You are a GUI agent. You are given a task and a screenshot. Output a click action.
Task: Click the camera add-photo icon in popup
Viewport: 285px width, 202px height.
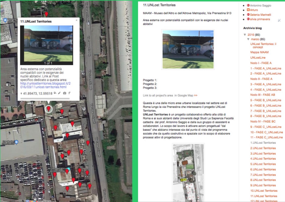coord(65,93)
